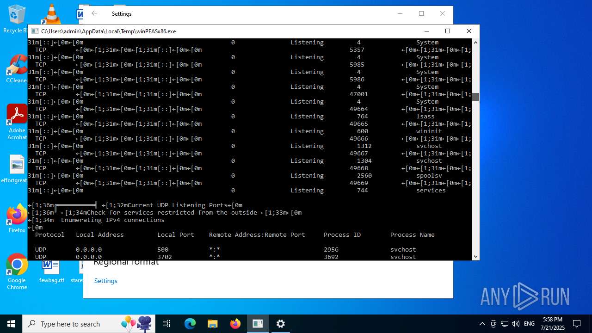Open Task View on the taskbar

coord(166,324)
